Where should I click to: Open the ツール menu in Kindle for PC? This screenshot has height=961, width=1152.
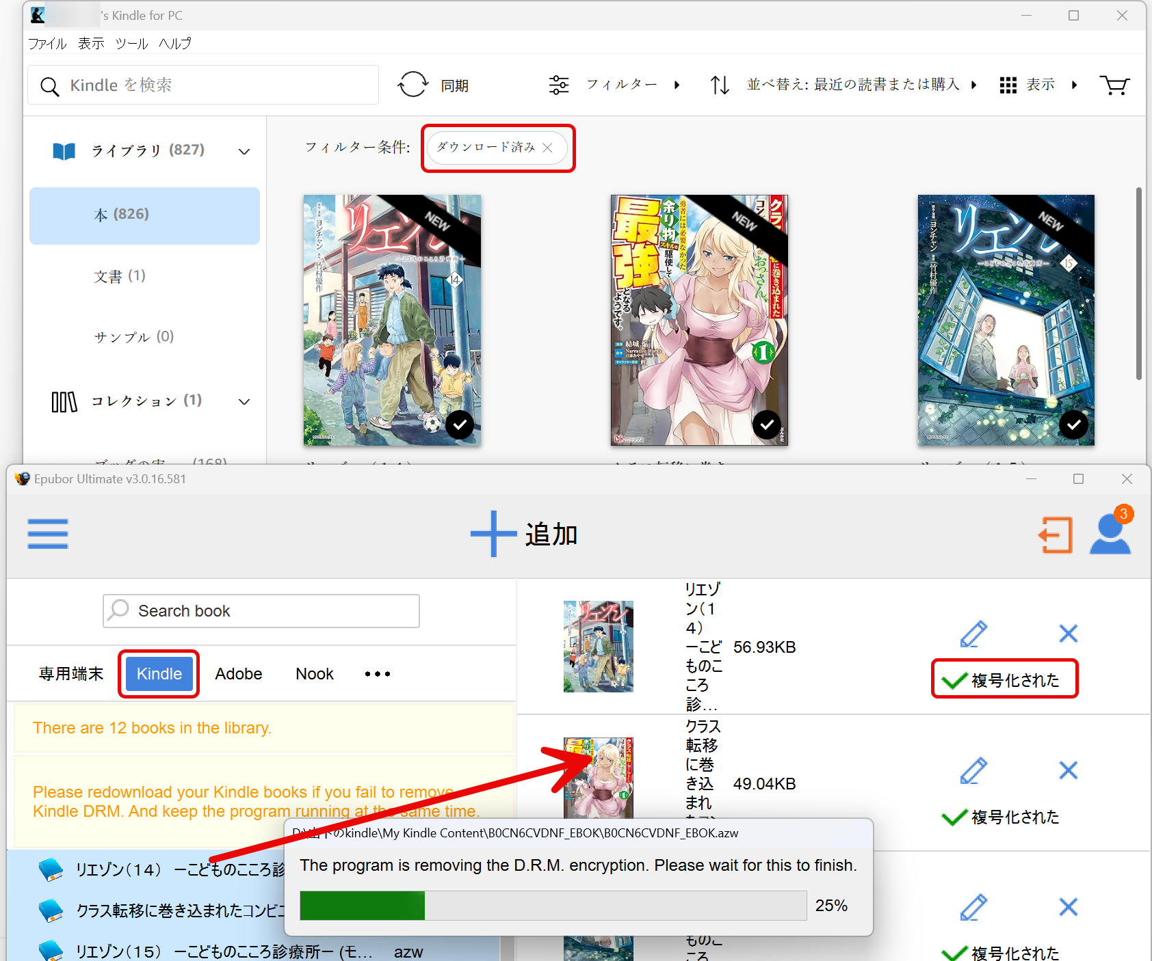(132, 43)
